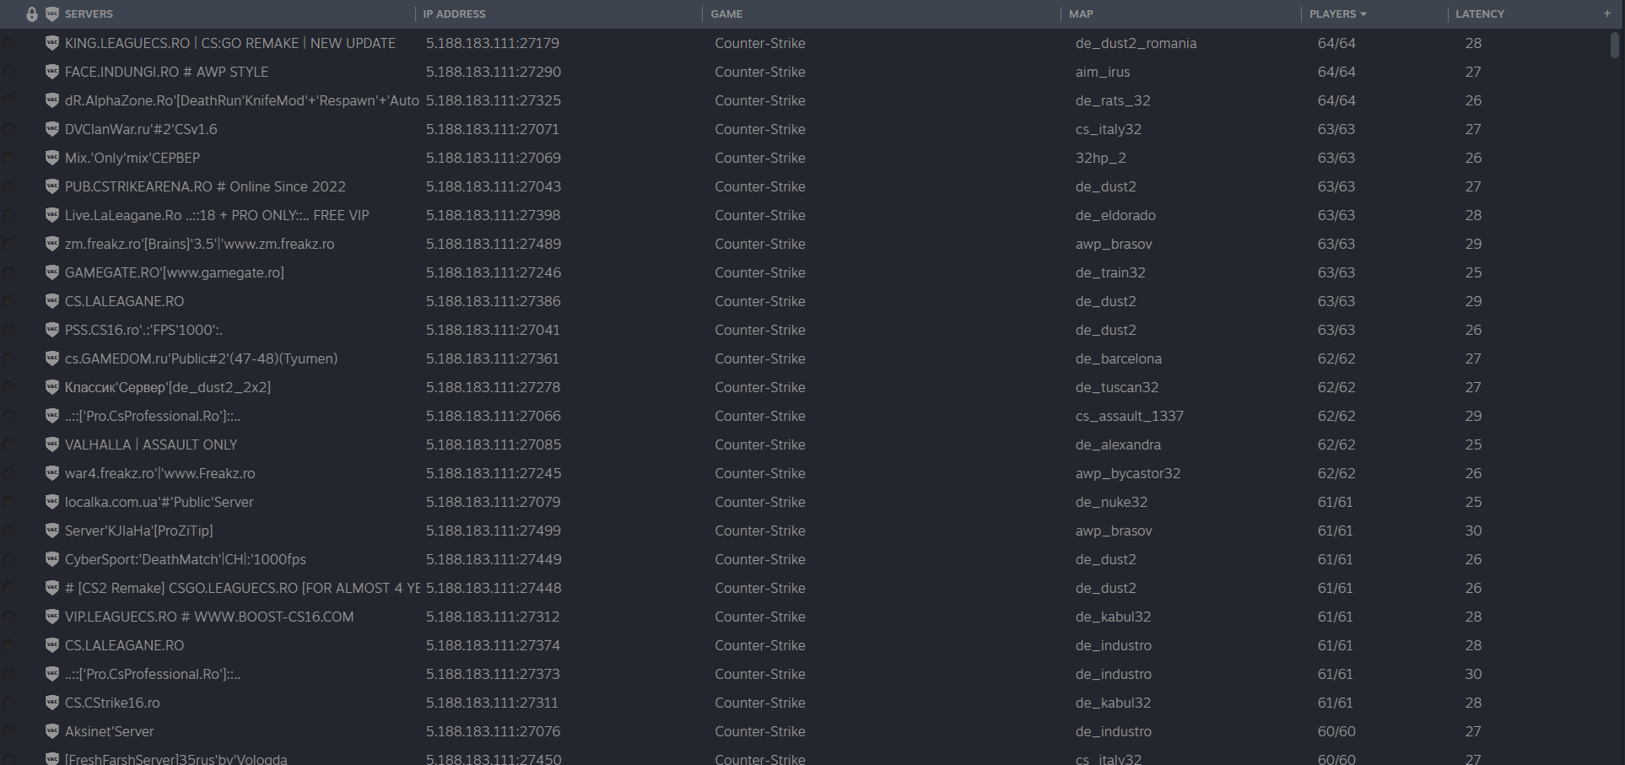Select the DVClanWar.ru'#2'CSv1.6 server
Screen dimensions: 1625x765
[141, 129]
